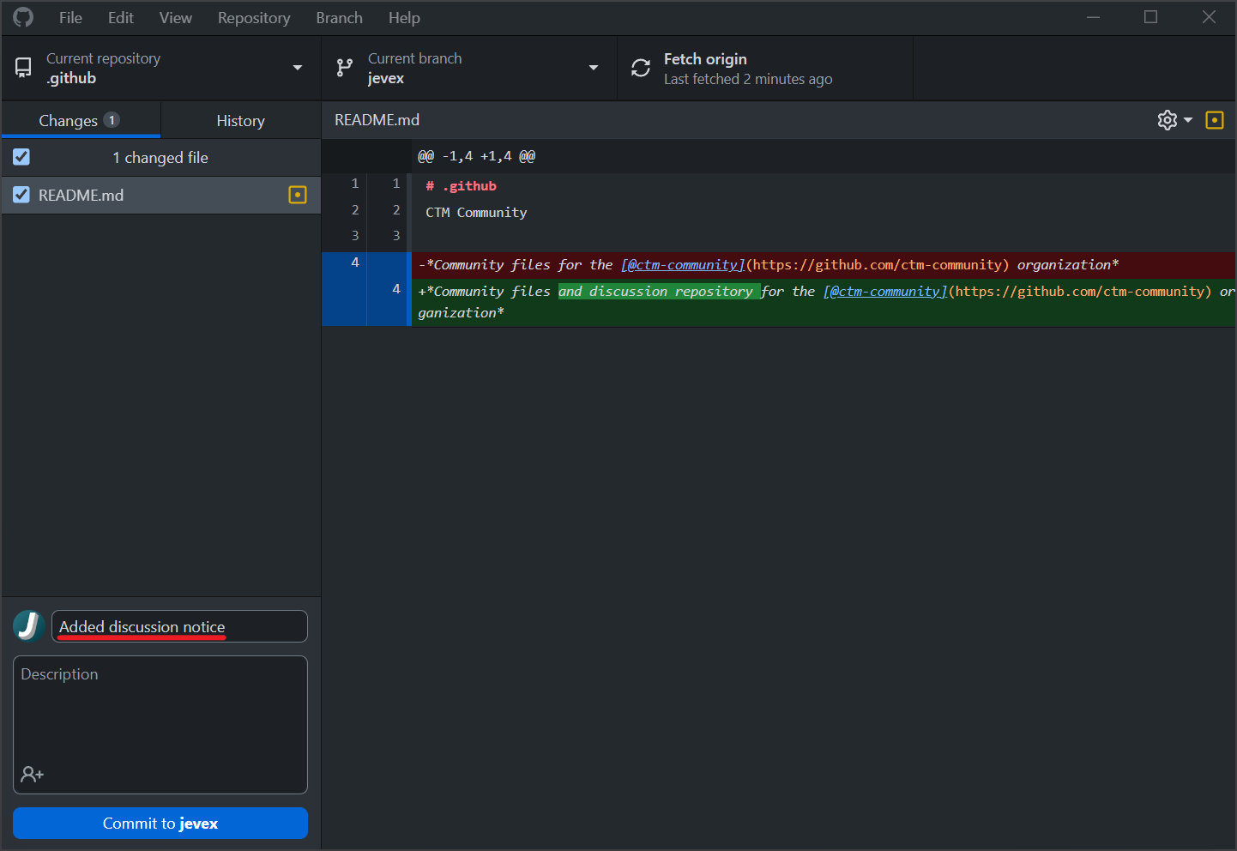Click modified badge on README.md row
The image size is (1237, 851).
point(298,195)
